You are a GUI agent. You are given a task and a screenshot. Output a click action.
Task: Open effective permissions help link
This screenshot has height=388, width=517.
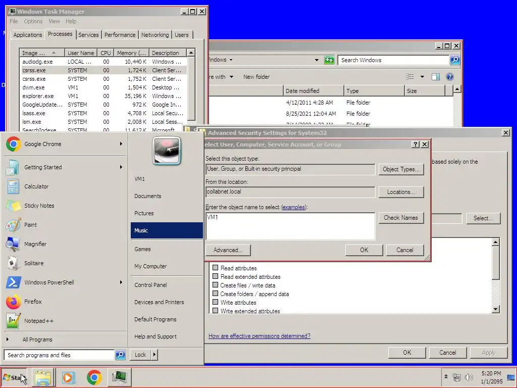[x=259, y=336]
